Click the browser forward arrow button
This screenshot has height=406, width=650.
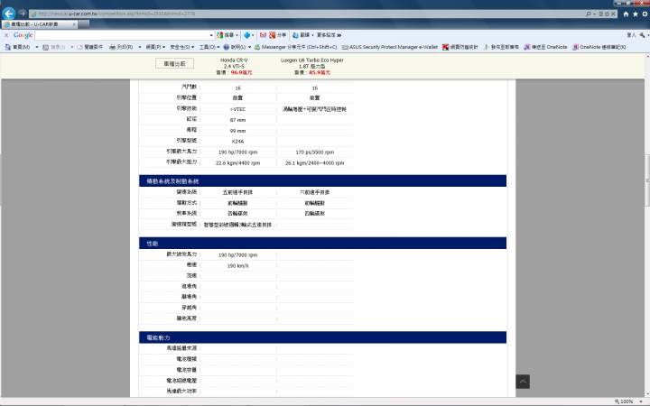pyautogui.click(x=23, y=14)
